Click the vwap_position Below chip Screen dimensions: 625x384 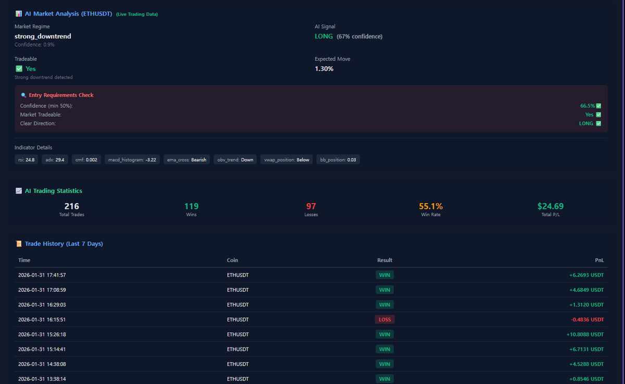click(287, 159)
